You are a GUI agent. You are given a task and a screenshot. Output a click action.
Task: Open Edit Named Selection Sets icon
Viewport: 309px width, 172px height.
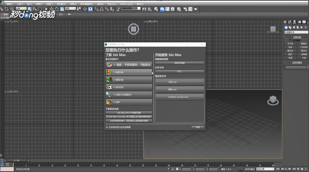tap(118, 9)
